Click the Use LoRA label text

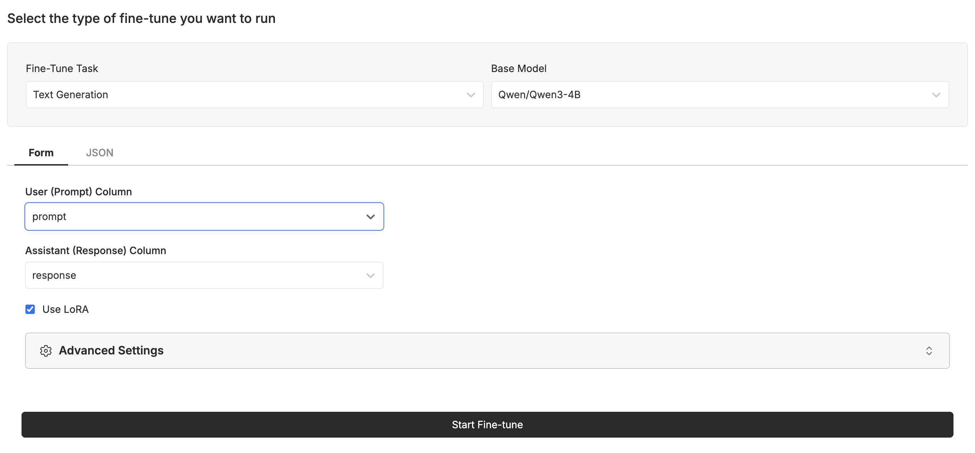pyautogui.click(x=66, y=310)
